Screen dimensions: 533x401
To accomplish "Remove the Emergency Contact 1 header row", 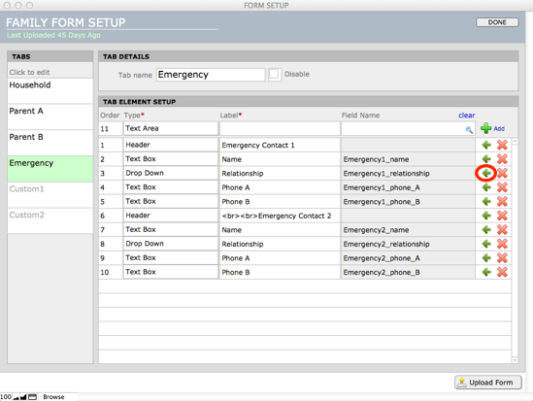I will (x=502, y=145).
